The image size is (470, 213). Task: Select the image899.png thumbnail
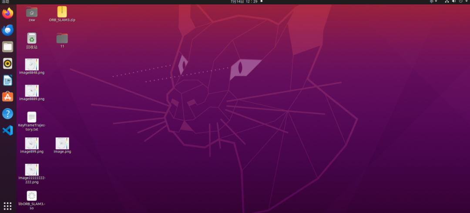tap(32, 143)
